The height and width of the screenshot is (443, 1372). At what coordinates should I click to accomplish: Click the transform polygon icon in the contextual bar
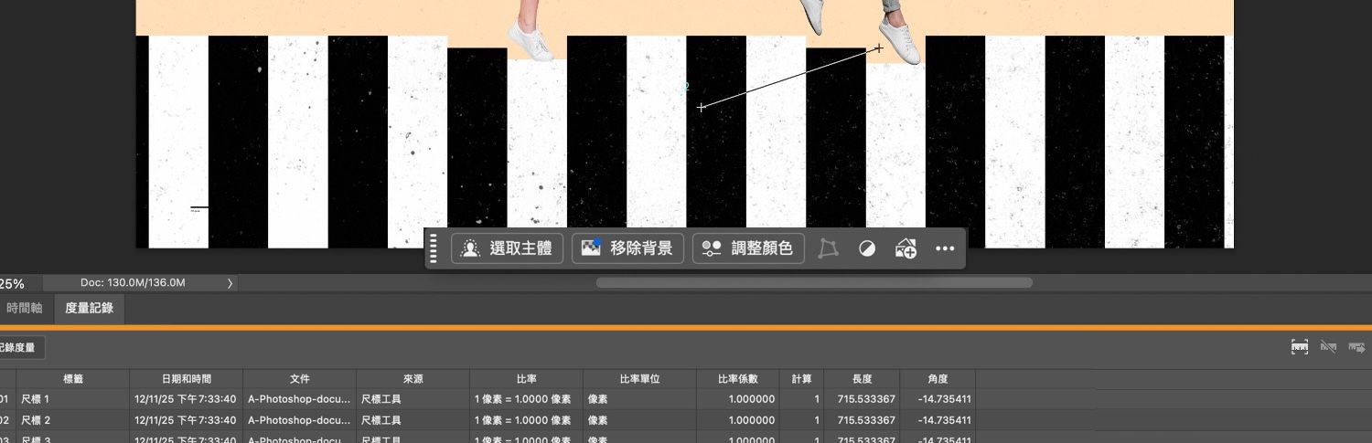[828, 248]
